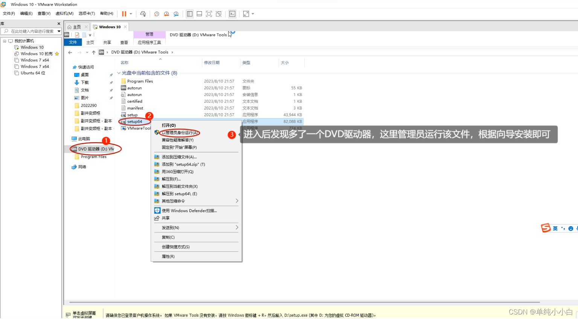Open the quick access toolbar customize dropdown
The width and height of the screenshot is (578, 319).
(x=90, y=35)
